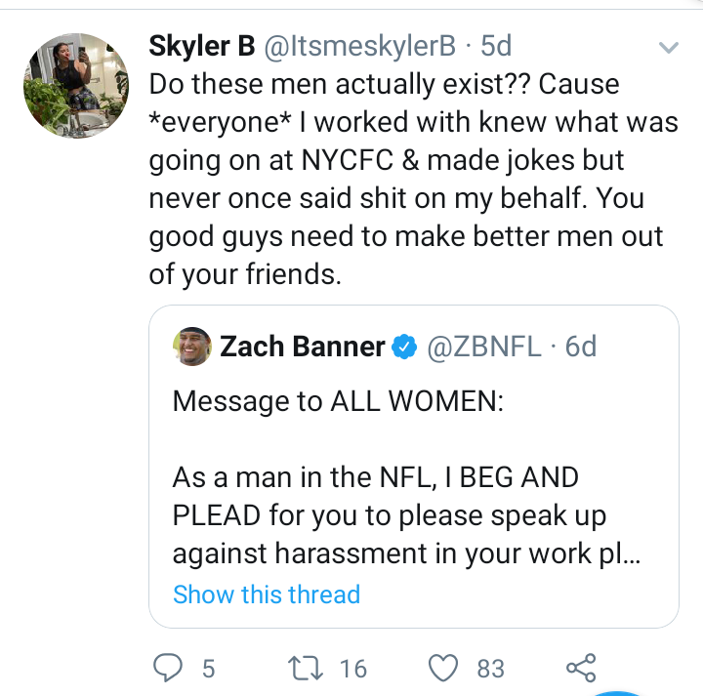Open the share icon options
The width and height of the screenshot is (703, 696).
(581, 668)
